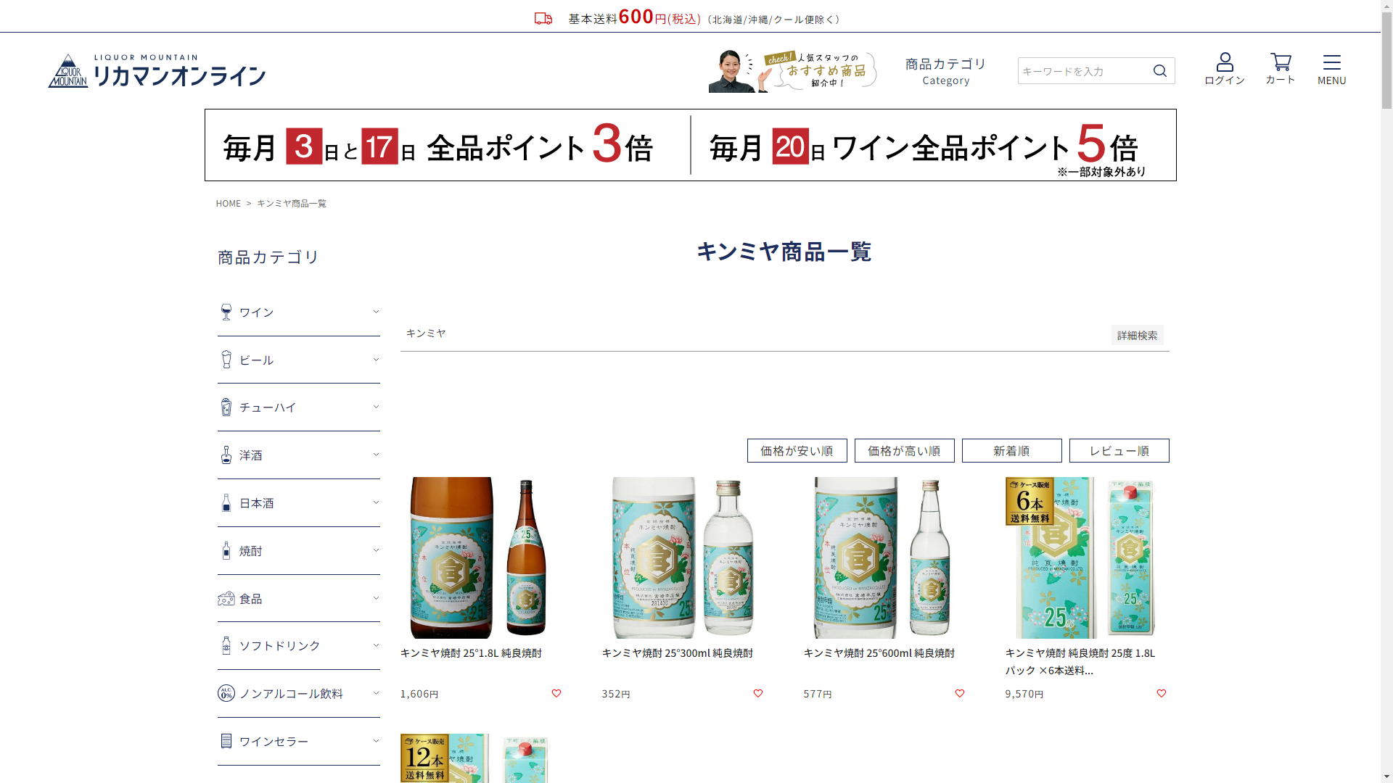Expand the 日本酒 category chevron
The height and width of the screenshot is (783, 1393).
point(376,502)
